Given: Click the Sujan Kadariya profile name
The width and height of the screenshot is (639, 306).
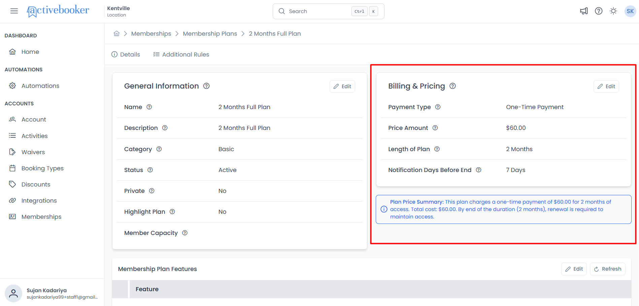Looking at the screenshot, I should 47,290.
